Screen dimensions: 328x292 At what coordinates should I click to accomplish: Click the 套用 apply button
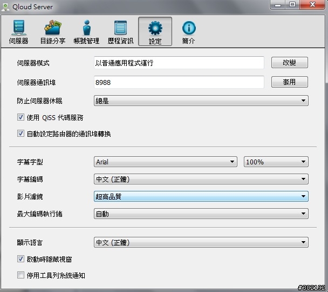(290, 82)
